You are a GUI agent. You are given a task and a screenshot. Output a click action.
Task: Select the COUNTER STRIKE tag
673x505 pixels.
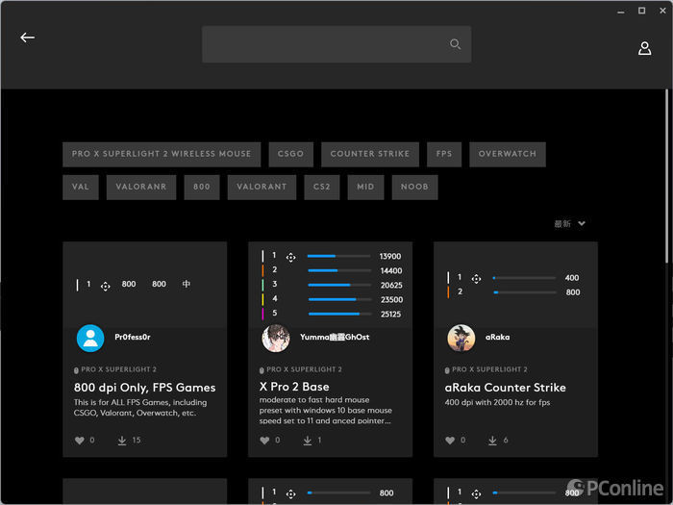click(370, 154)
